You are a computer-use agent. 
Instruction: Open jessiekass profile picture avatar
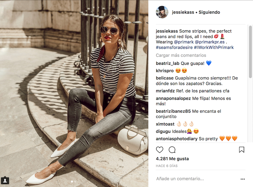point(162,12)
